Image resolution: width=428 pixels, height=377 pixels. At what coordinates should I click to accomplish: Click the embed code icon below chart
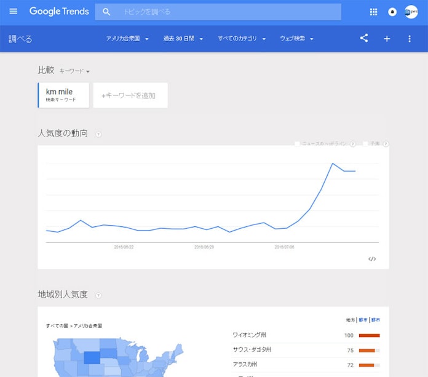coord(372,259)
